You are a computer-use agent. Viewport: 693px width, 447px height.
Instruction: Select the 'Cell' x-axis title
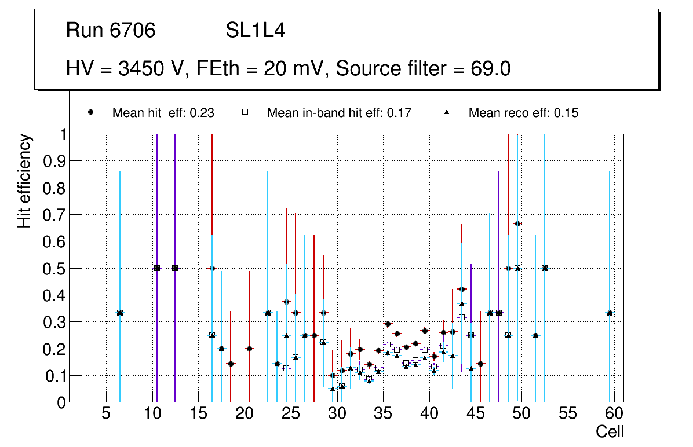point(610,431)
